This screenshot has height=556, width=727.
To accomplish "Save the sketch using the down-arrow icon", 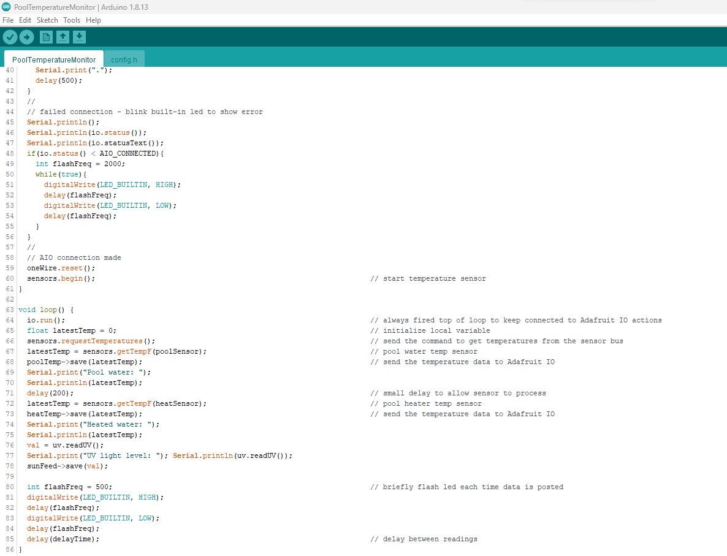I will (x=79, y=37).
